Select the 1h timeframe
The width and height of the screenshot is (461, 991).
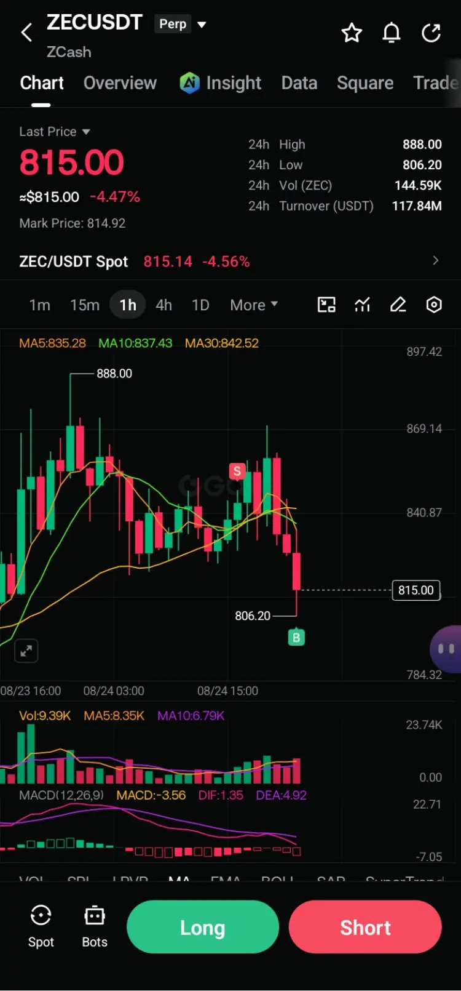click(x=128, y=305)
